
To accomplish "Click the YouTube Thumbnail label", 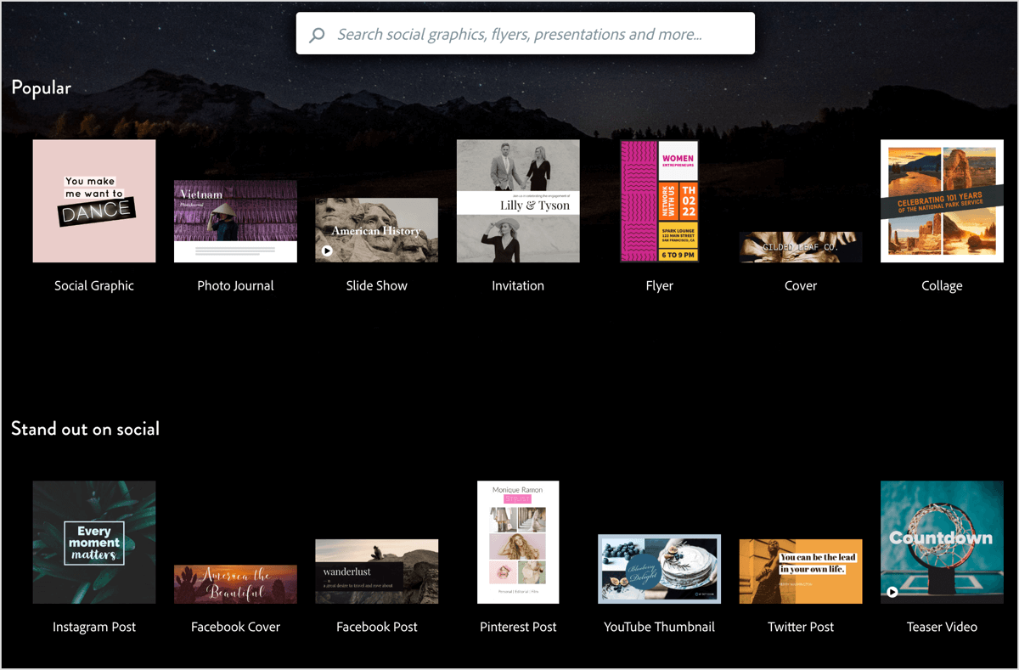I will 659,628.
